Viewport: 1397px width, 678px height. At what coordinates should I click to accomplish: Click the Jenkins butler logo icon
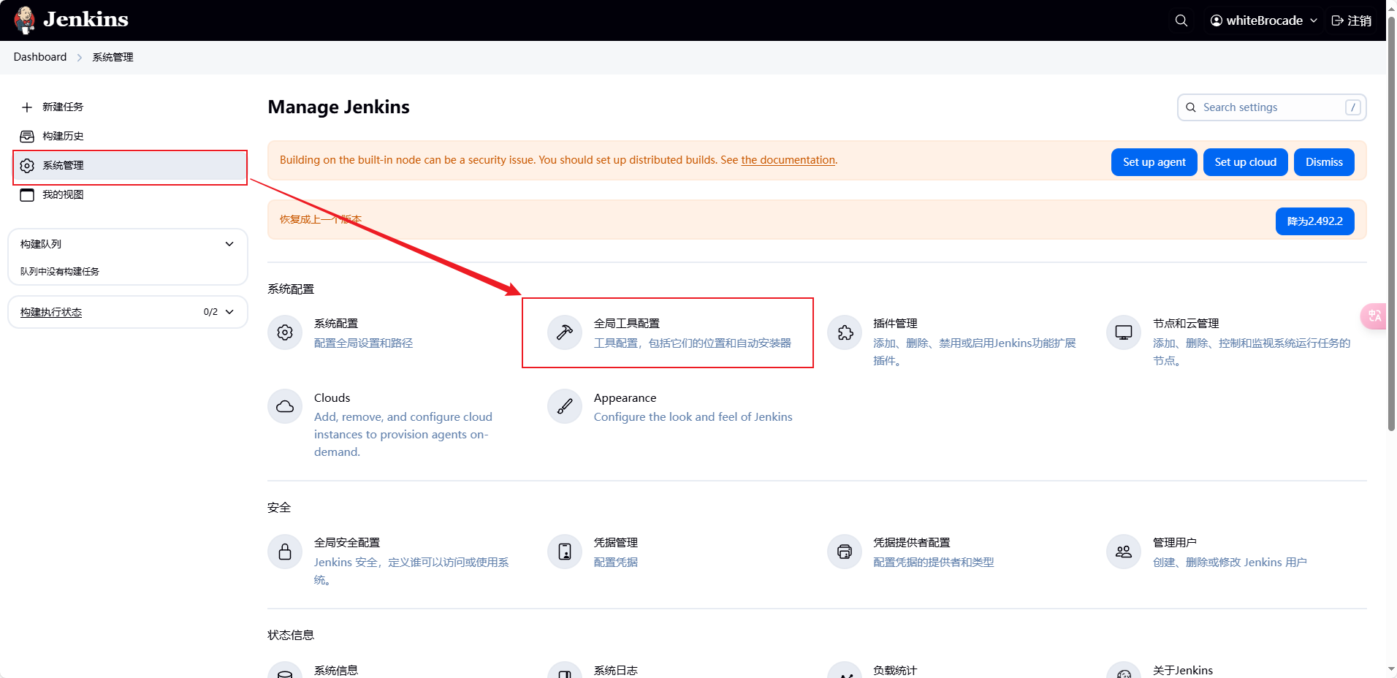tap(25, 20)
